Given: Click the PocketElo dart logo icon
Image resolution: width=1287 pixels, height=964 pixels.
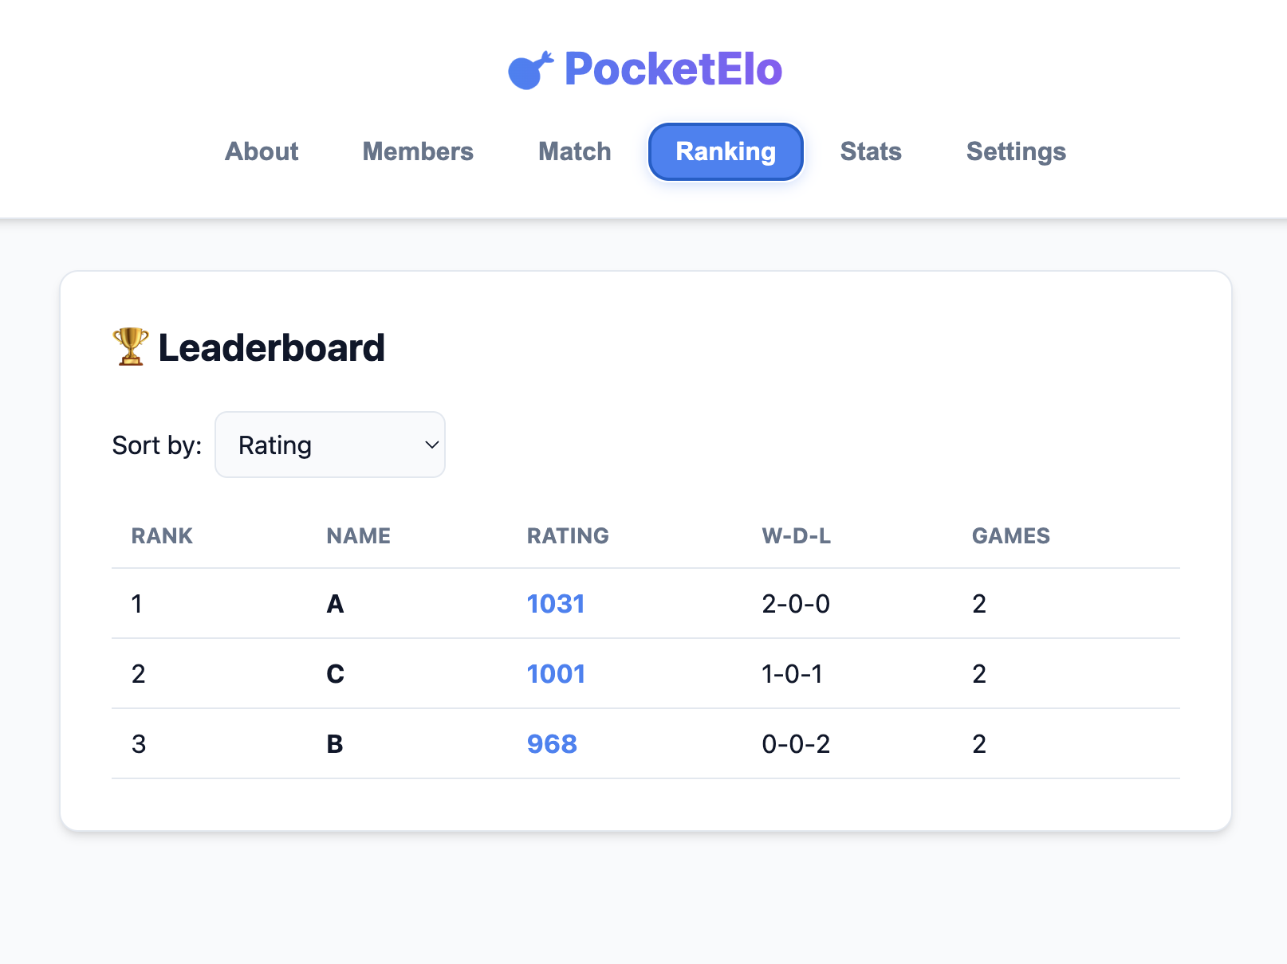Looking at the screenshot, I should (531, 70).
